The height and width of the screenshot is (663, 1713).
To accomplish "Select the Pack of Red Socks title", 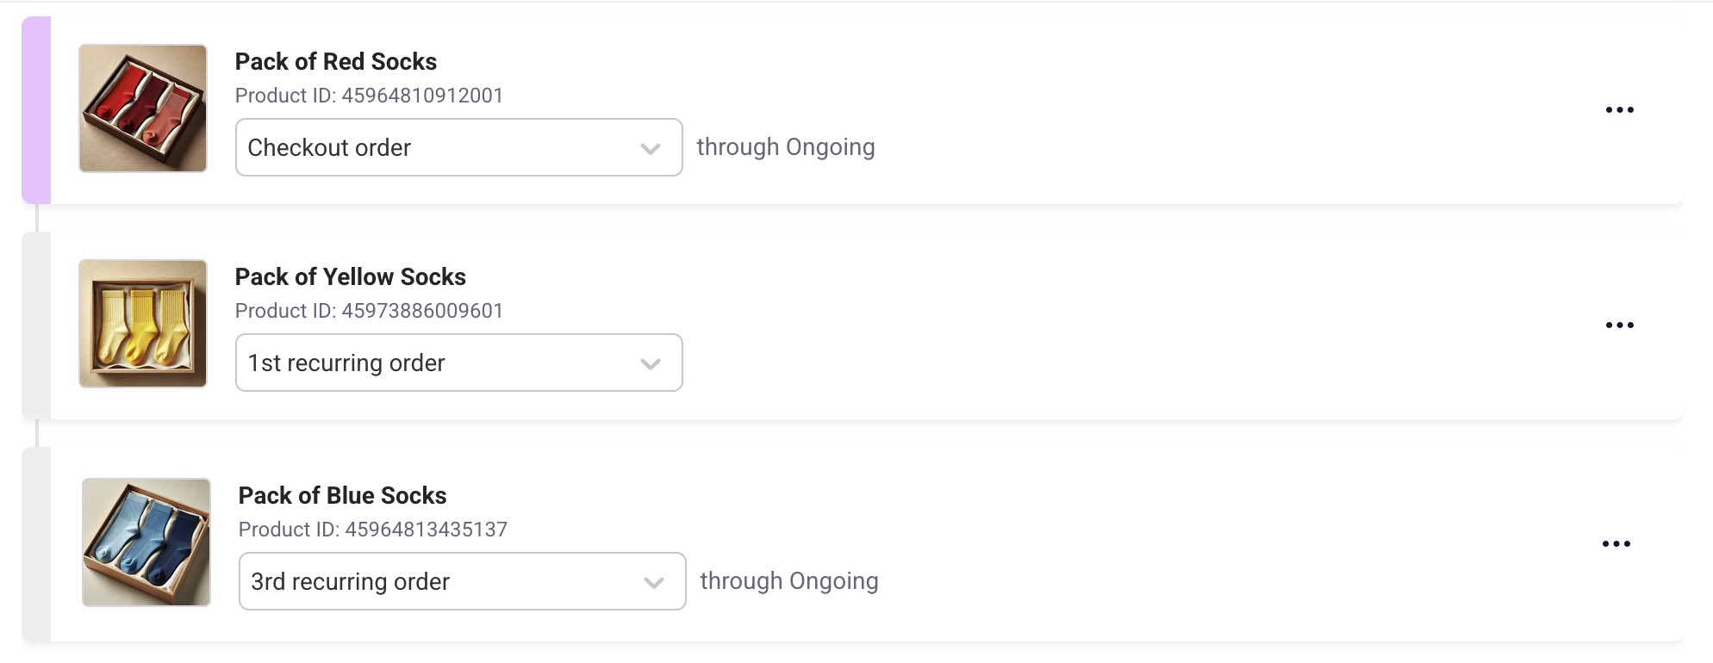I will pos(336,62).
